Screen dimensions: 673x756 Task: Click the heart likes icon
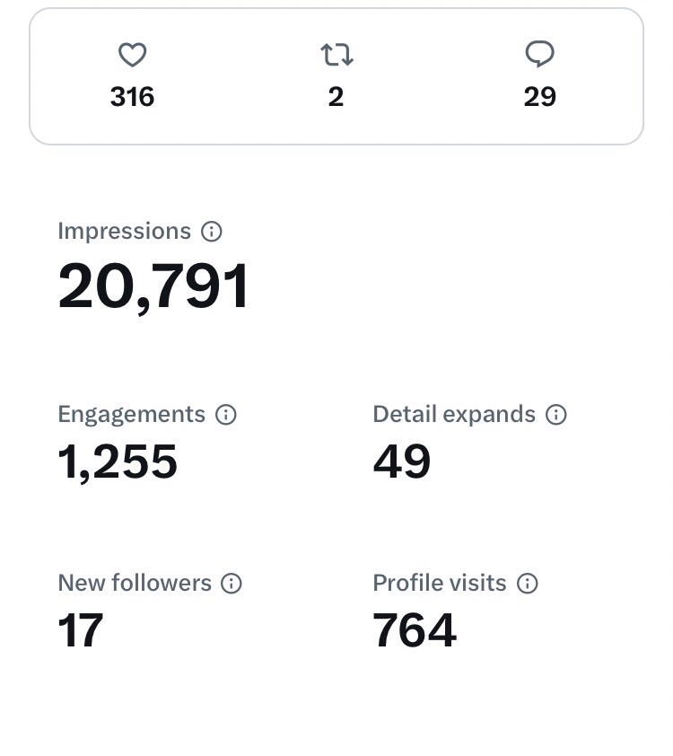[x=133, y=56]
